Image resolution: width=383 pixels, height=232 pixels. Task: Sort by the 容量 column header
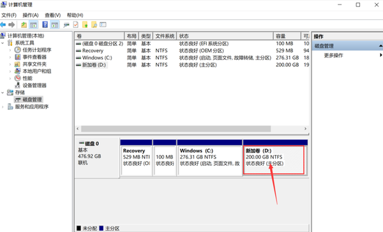pyautogui.click(x=287, y=36)
